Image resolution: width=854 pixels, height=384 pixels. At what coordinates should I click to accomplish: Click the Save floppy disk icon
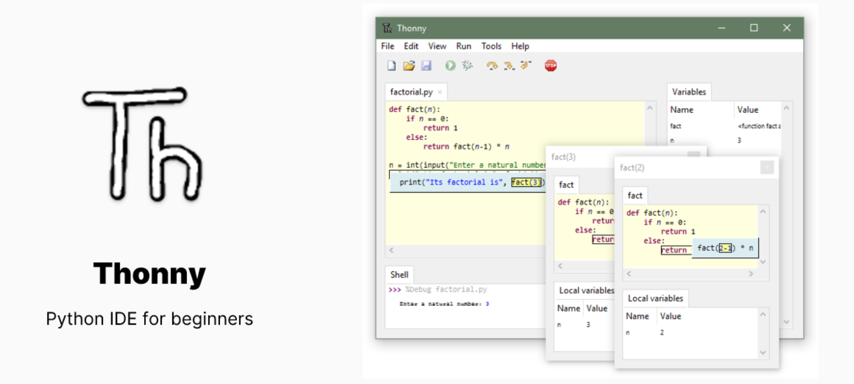point(426,66)
